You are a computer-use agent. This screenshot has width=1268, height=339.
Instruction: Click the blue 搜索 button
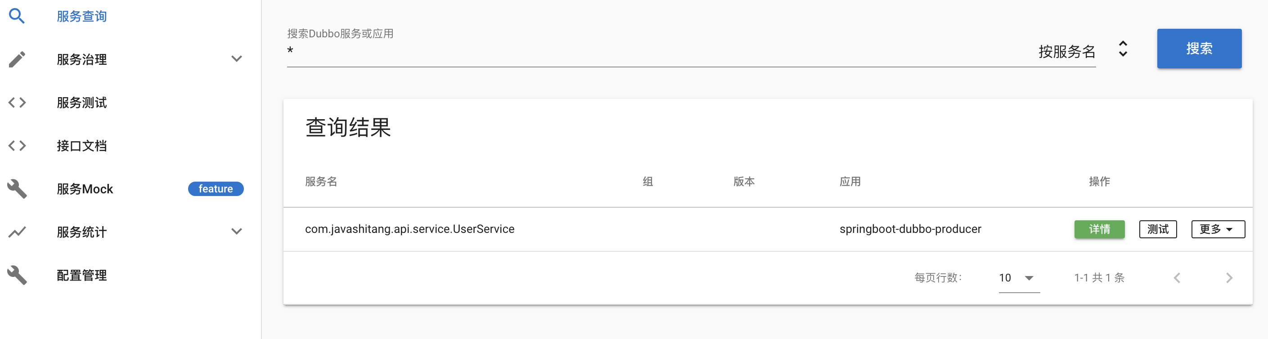coord(1199,49)
